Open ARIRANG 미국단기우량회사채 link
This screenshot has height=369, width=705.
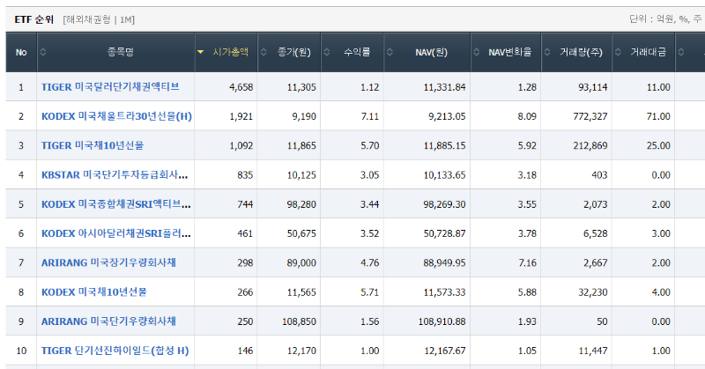(x=108, y=321)
